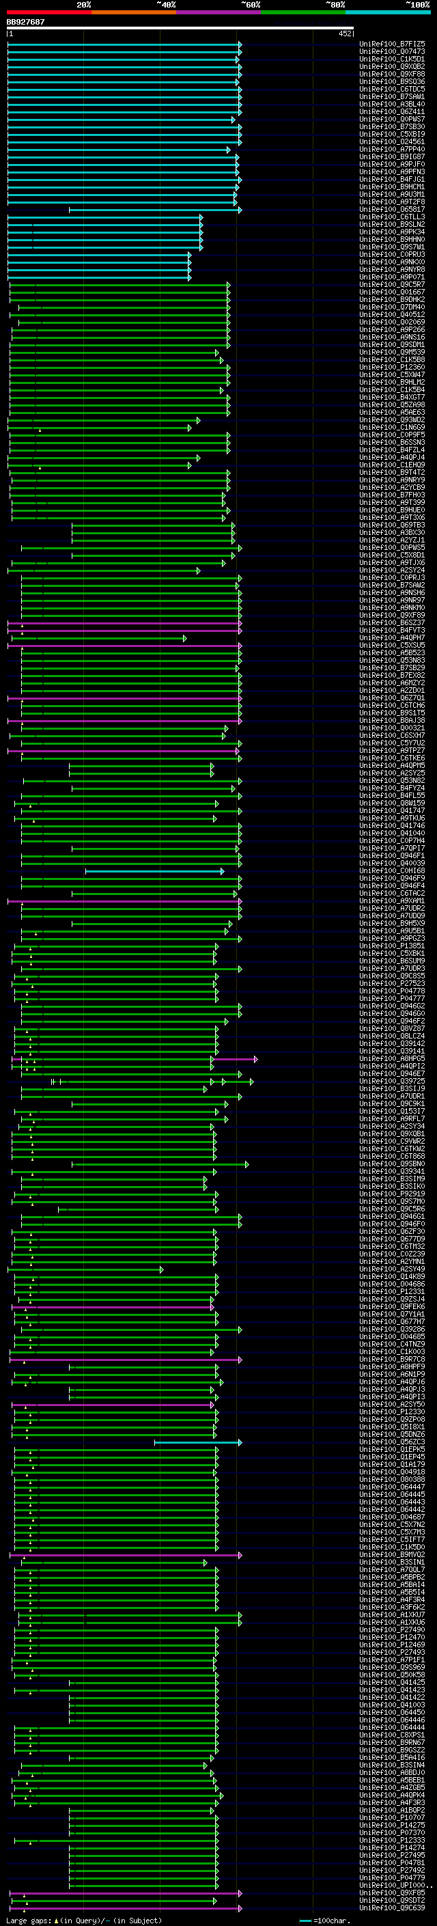Image resolution: width=437 pixels, height=1926 pixels.
Task: Select UniRef100_A4QPM5 entry
Action: click(391, 766)
